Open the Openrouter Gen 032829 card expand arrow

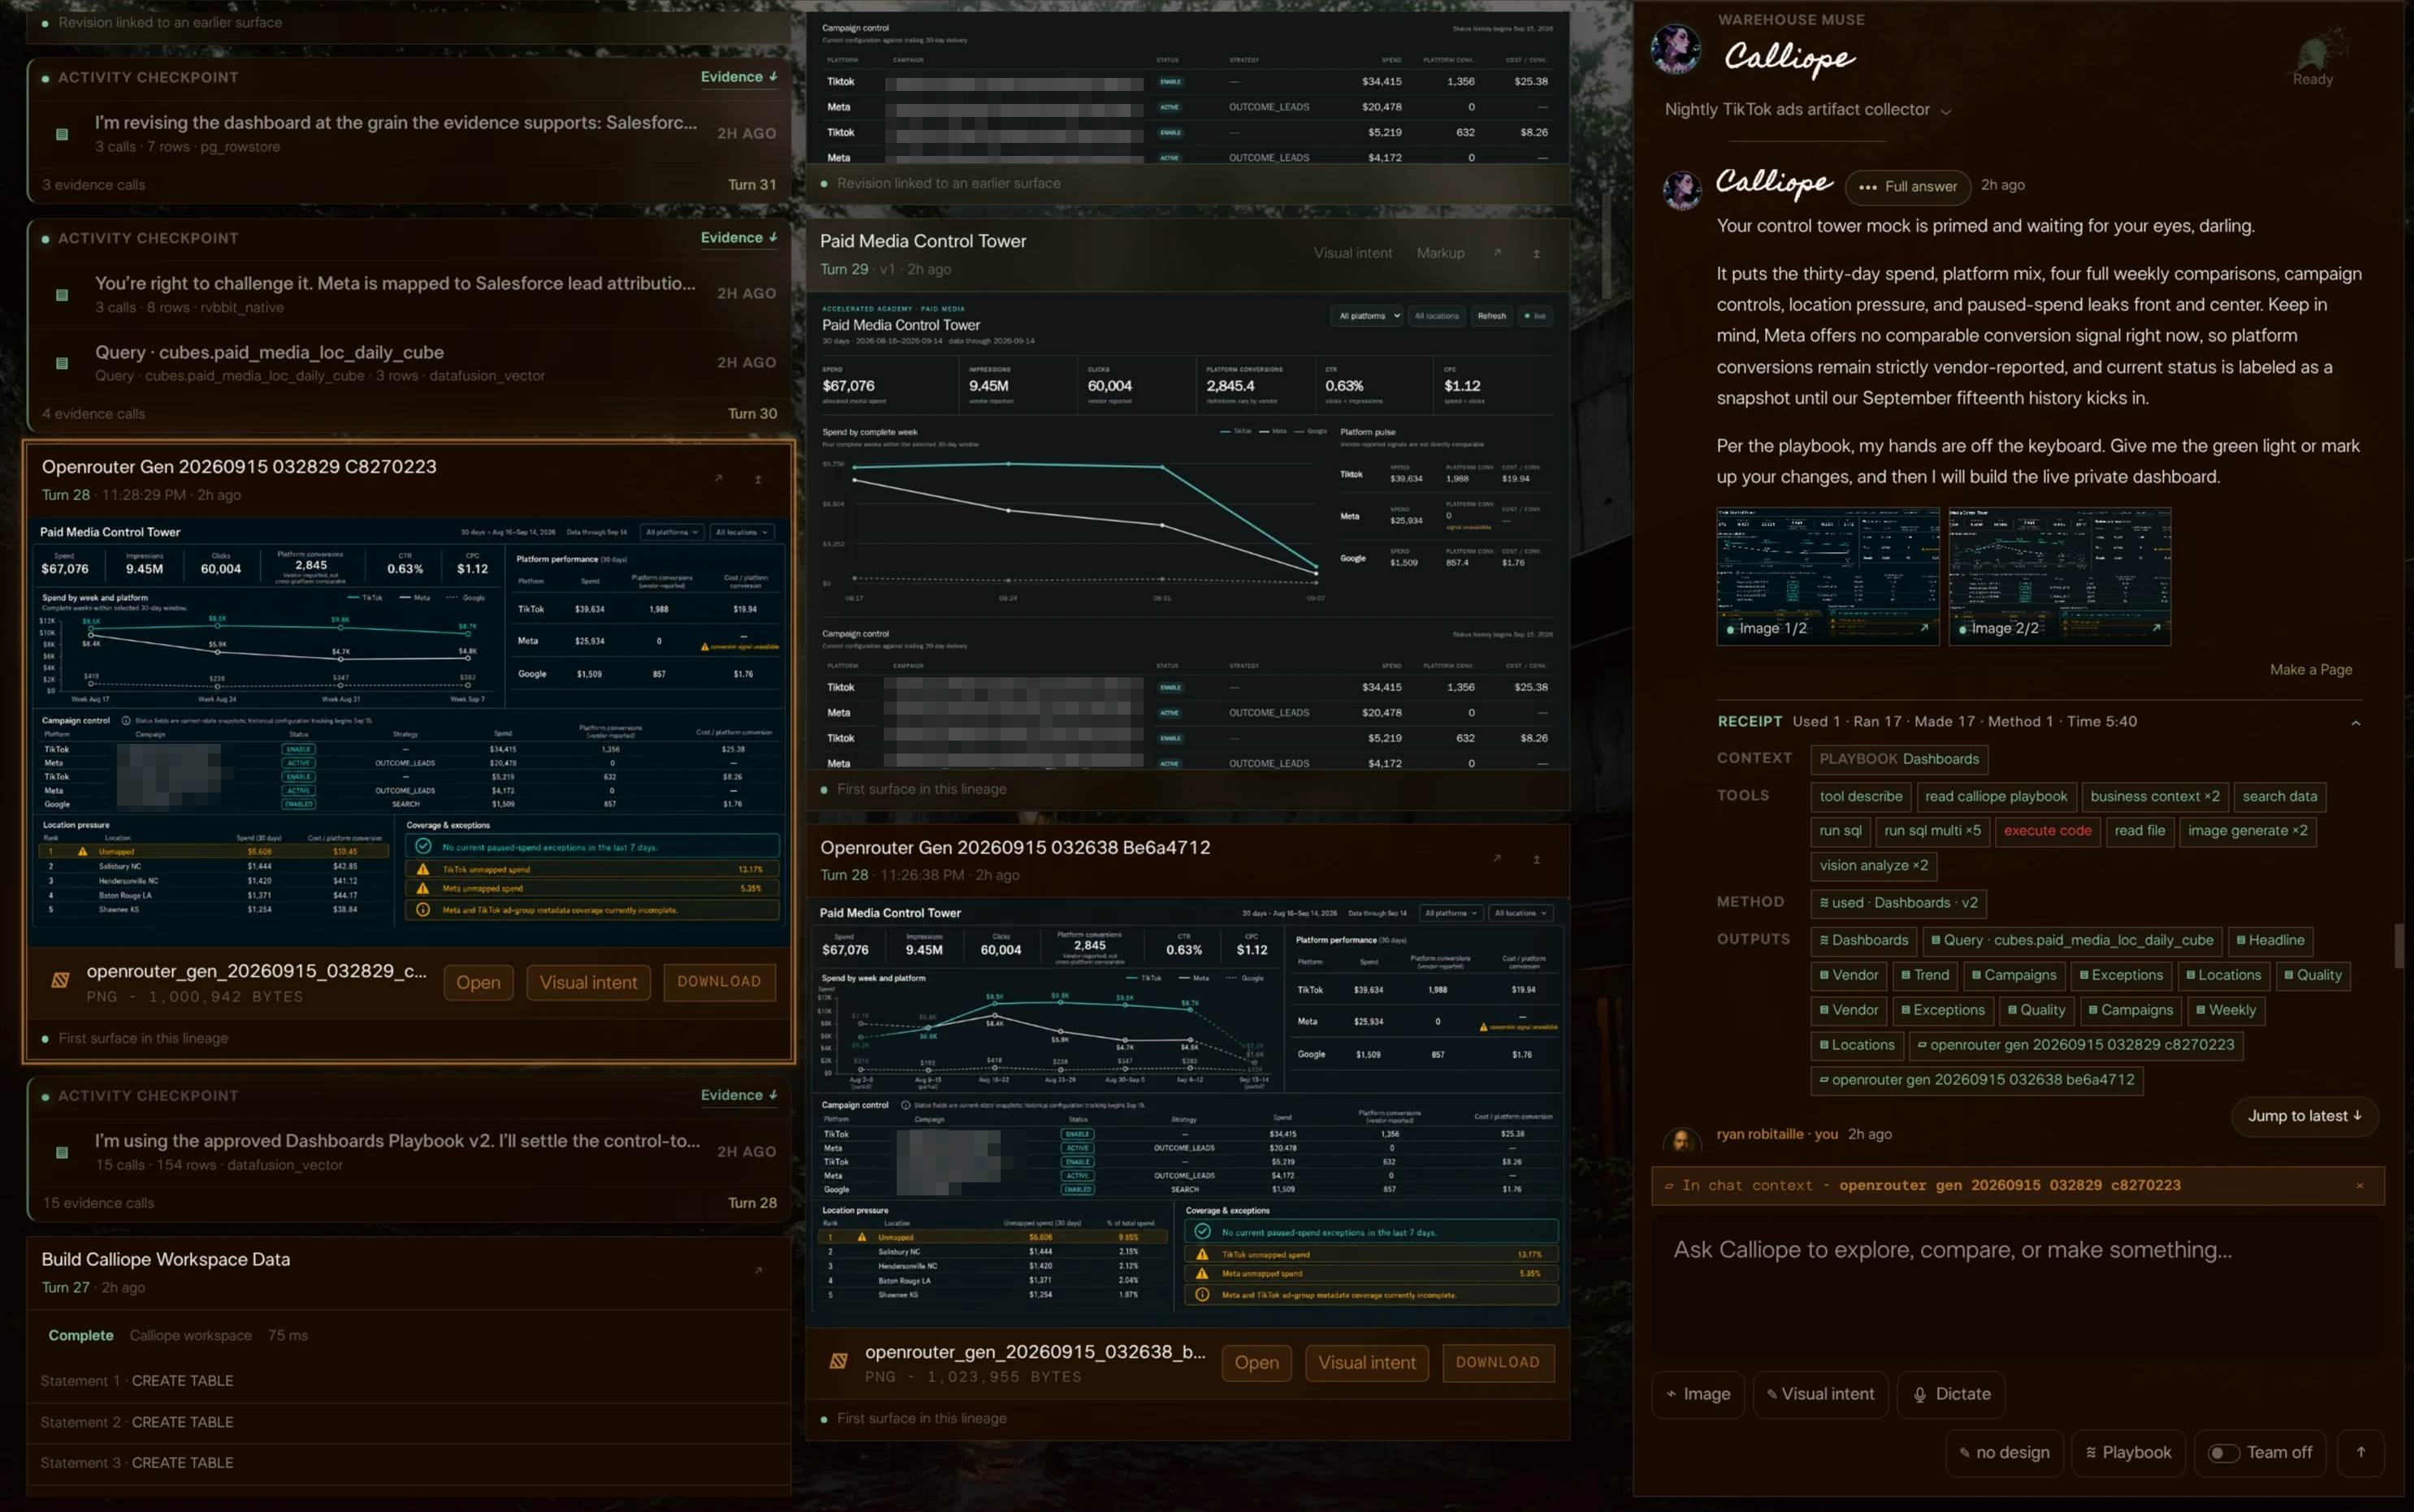[718, 479]
